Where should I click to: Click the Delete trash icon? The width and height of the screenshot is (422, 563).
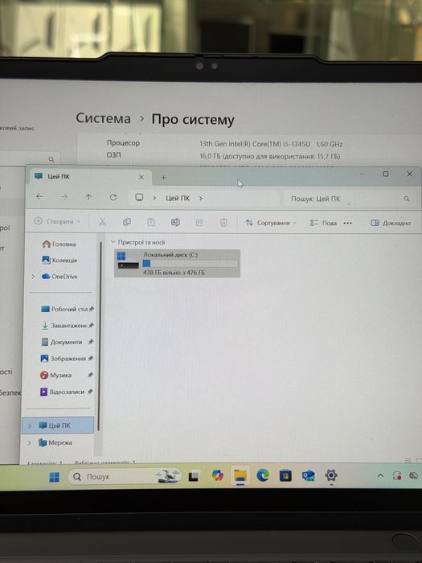click(223, 223)
